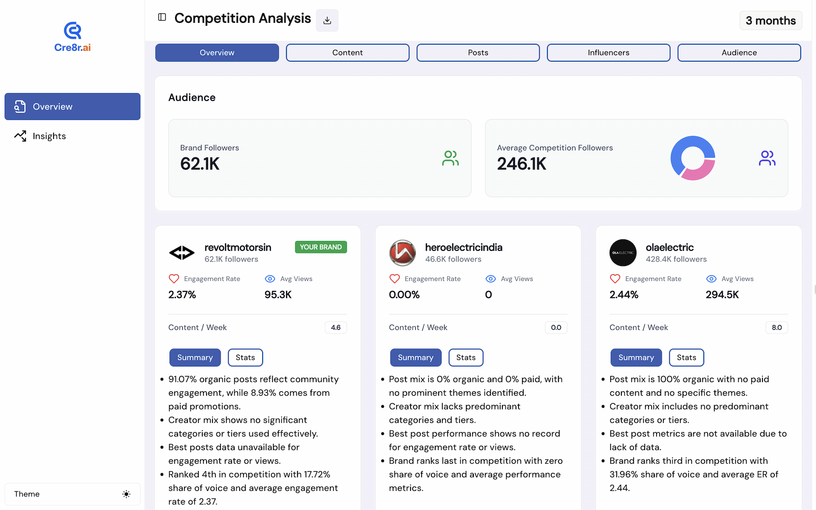Click the 4.6 Content / Week value

tap(336, 327)
